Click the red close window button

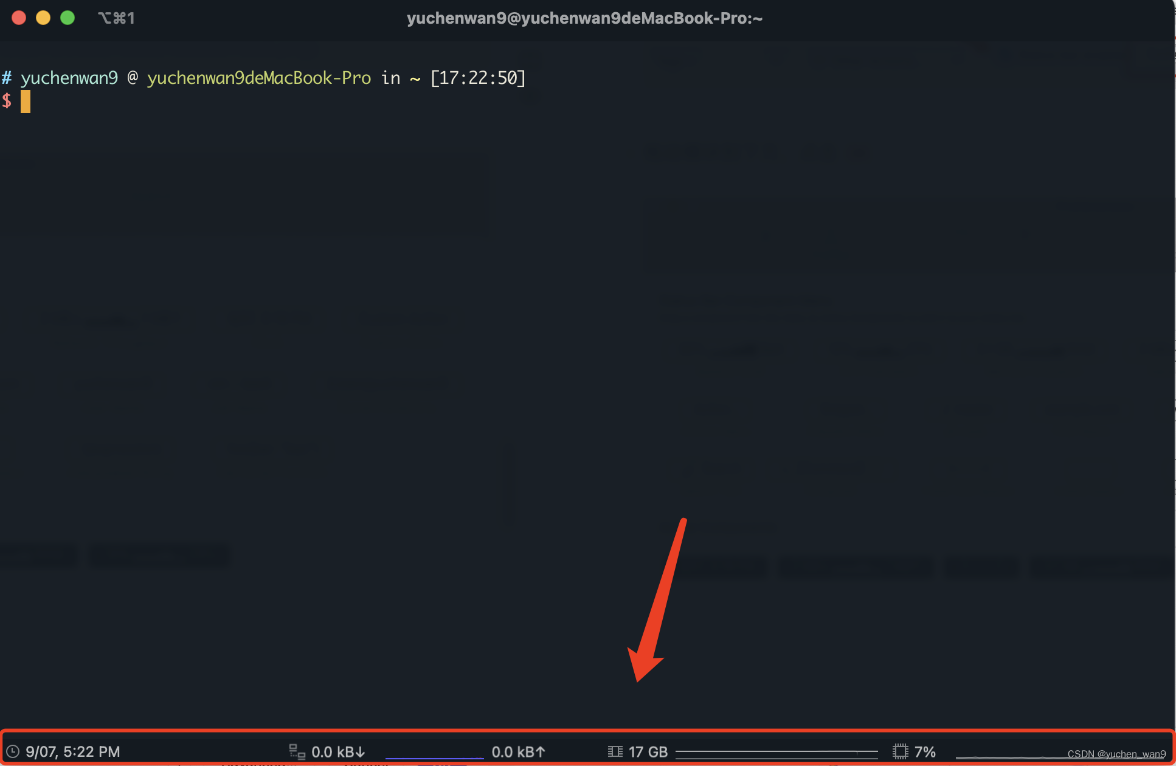point(19,18)
